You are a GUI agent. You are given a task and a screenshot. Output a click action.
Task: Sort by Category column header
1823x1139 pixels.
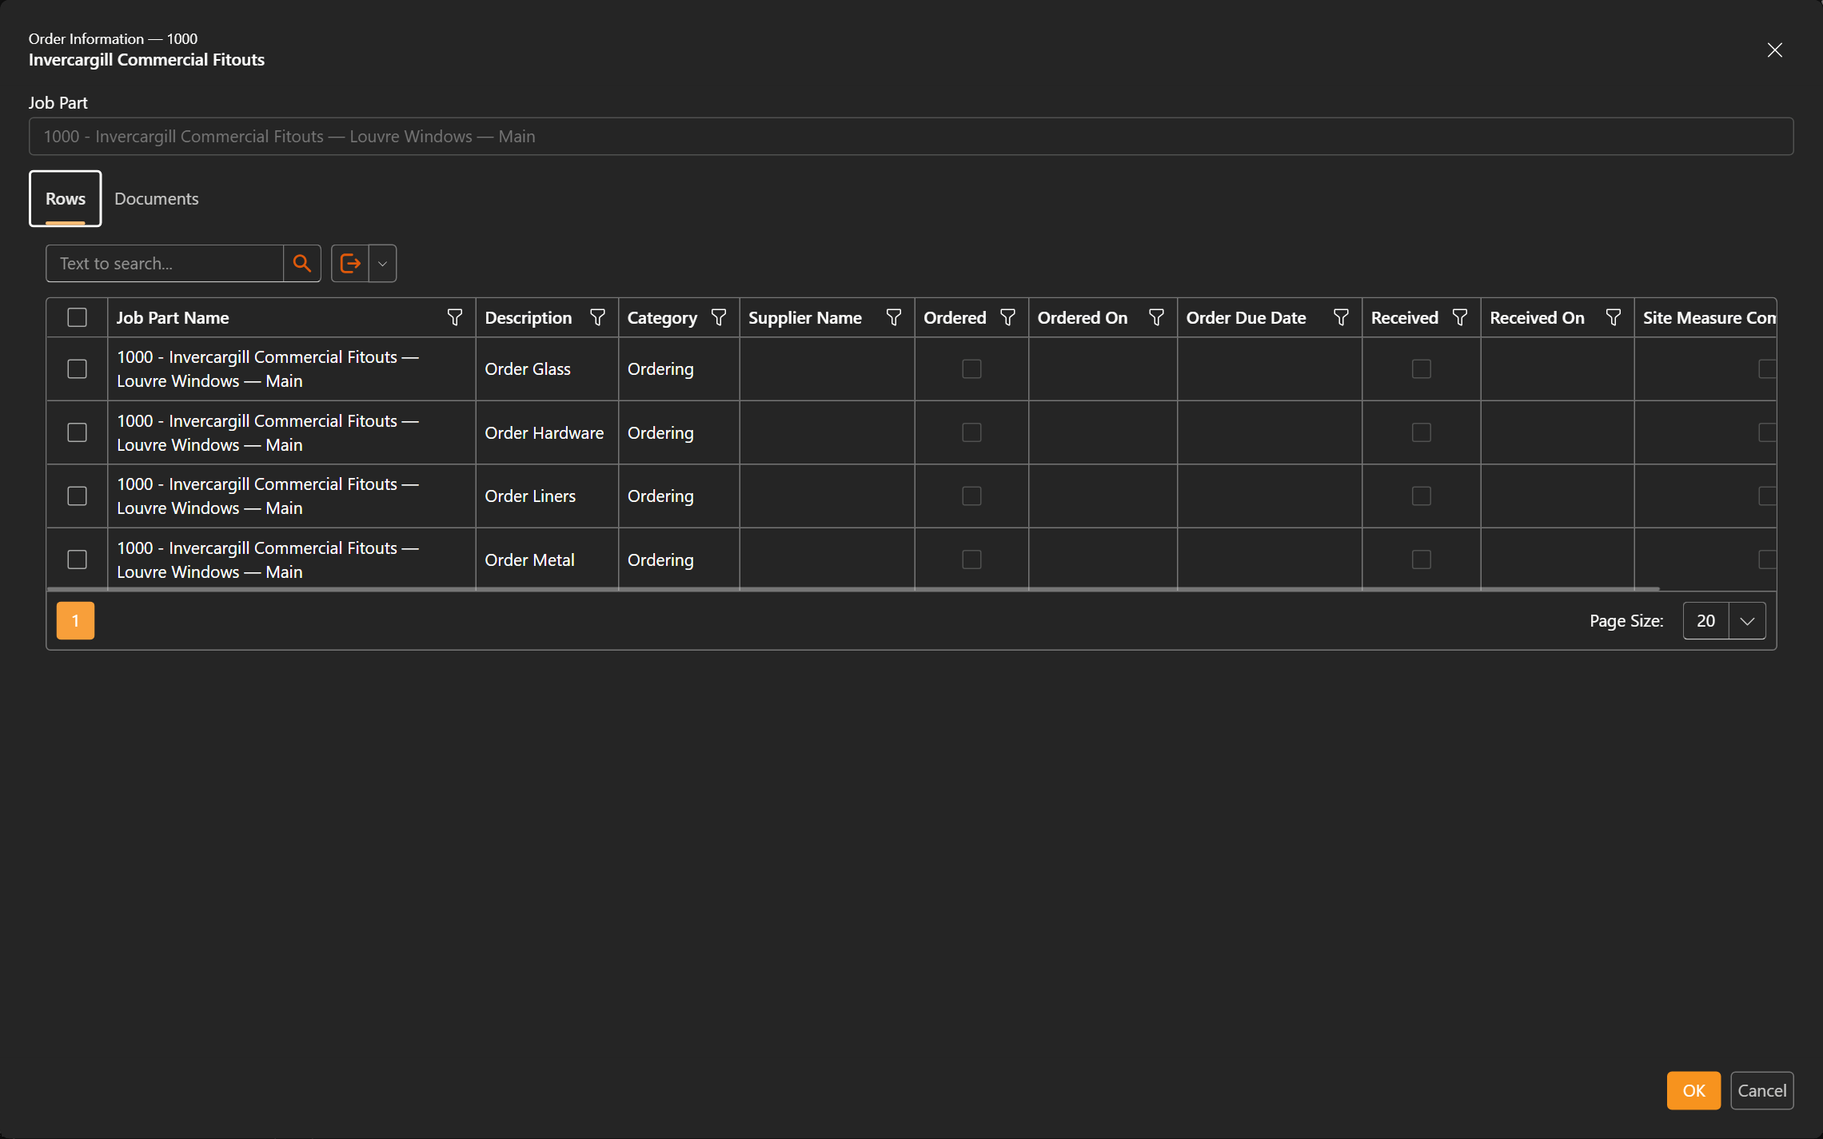(x=662, y=317)
